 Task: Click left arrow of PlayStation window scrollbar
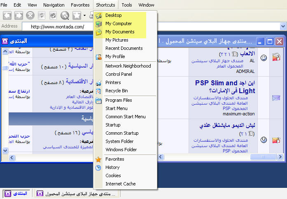click(x=161, y=157)
